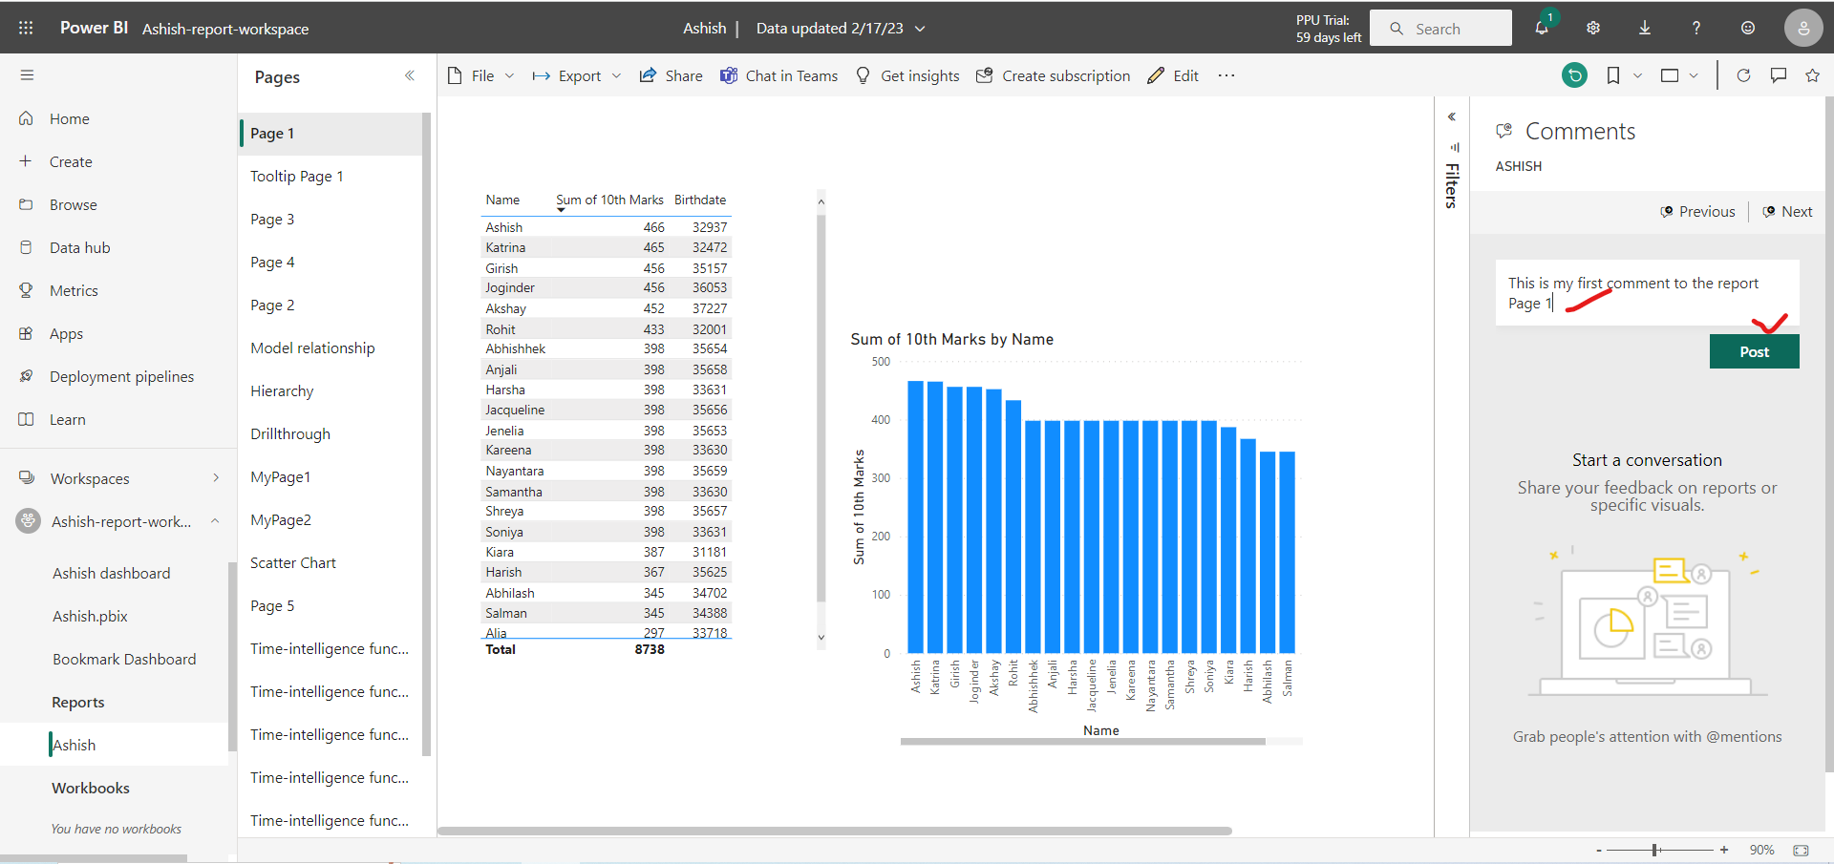
Task: Open Chat in Teams
Action: pos(778,75)
